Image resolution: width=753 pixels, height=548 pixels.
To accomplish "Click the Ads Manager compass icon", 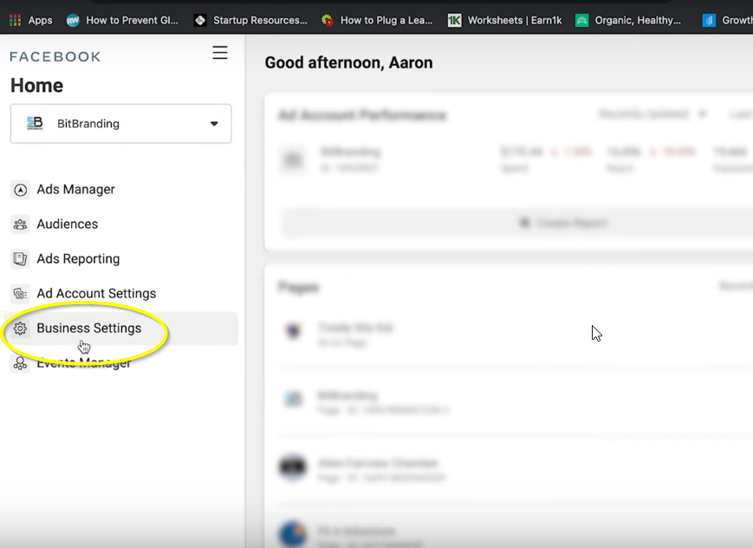I will pos(20,190).
